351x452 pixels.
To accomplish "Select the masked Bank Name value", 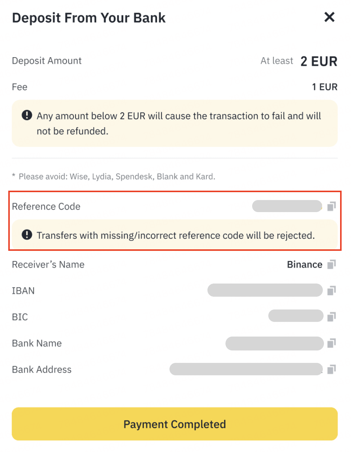I will (274, 343).
